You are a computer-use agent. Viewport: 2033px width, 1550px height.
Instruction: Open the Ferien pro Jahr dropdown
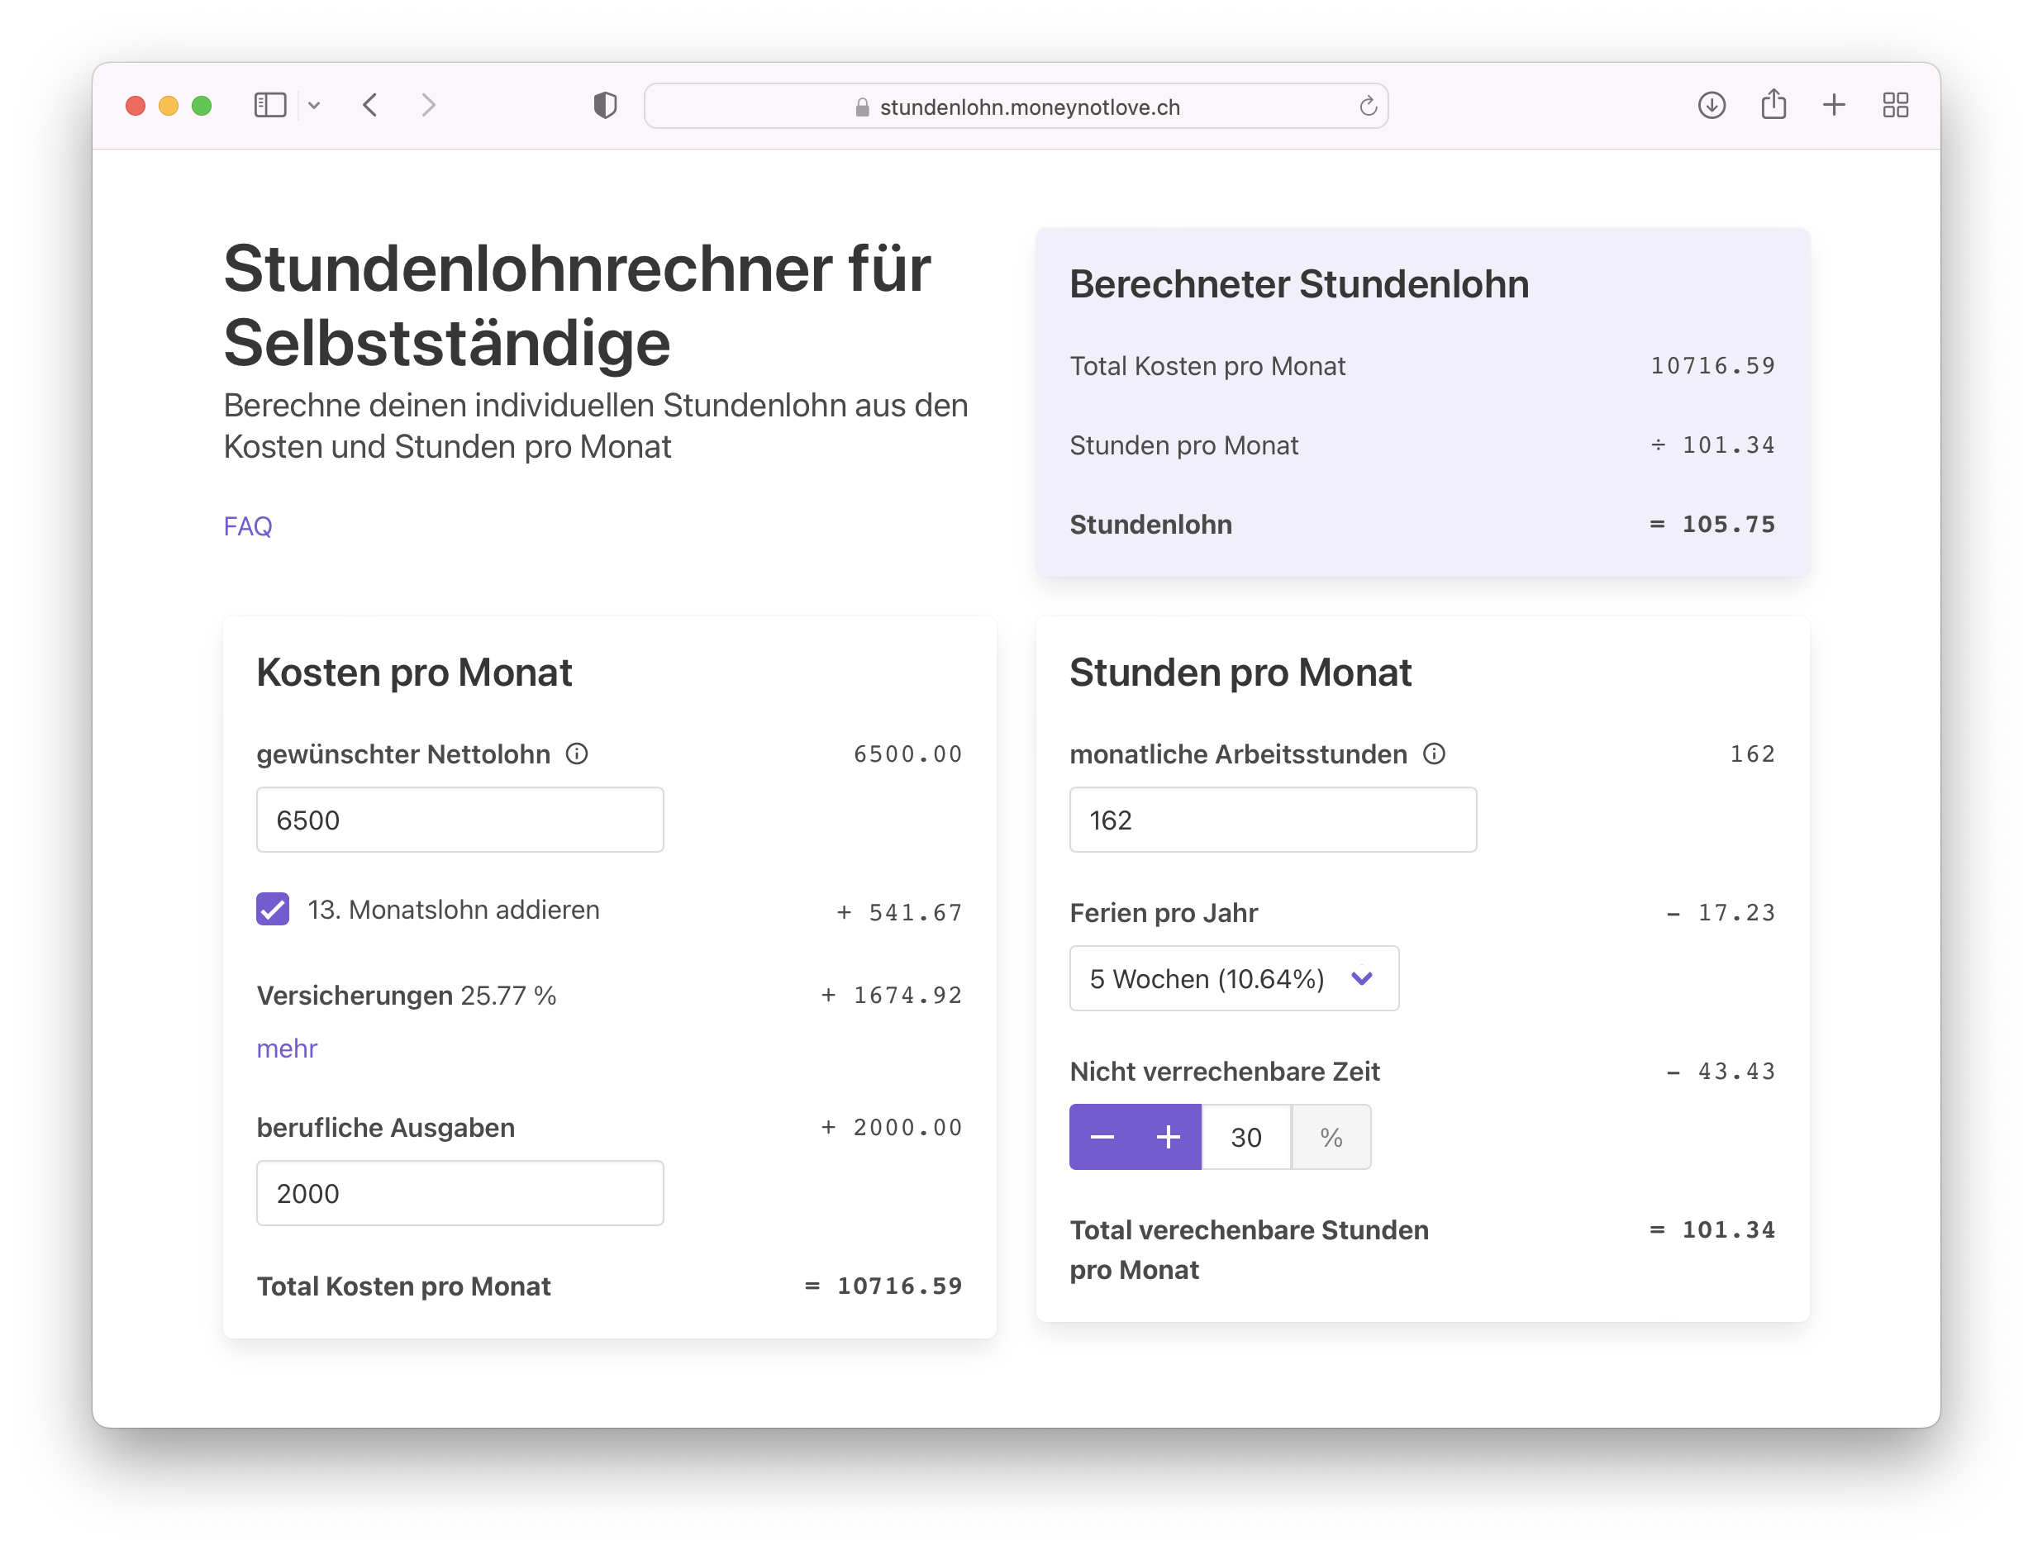(1234, 978)
